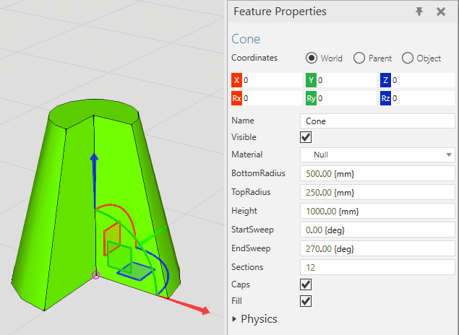Click the green Ry rotation label

click(x=311, y=97)
